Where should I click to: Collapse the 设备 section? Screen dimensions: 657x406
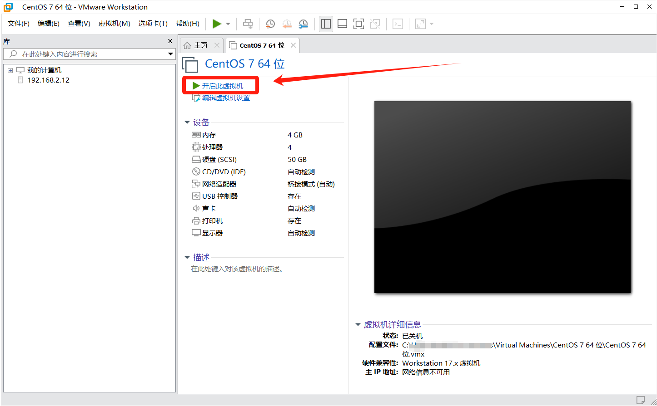[x=187, y=122]
